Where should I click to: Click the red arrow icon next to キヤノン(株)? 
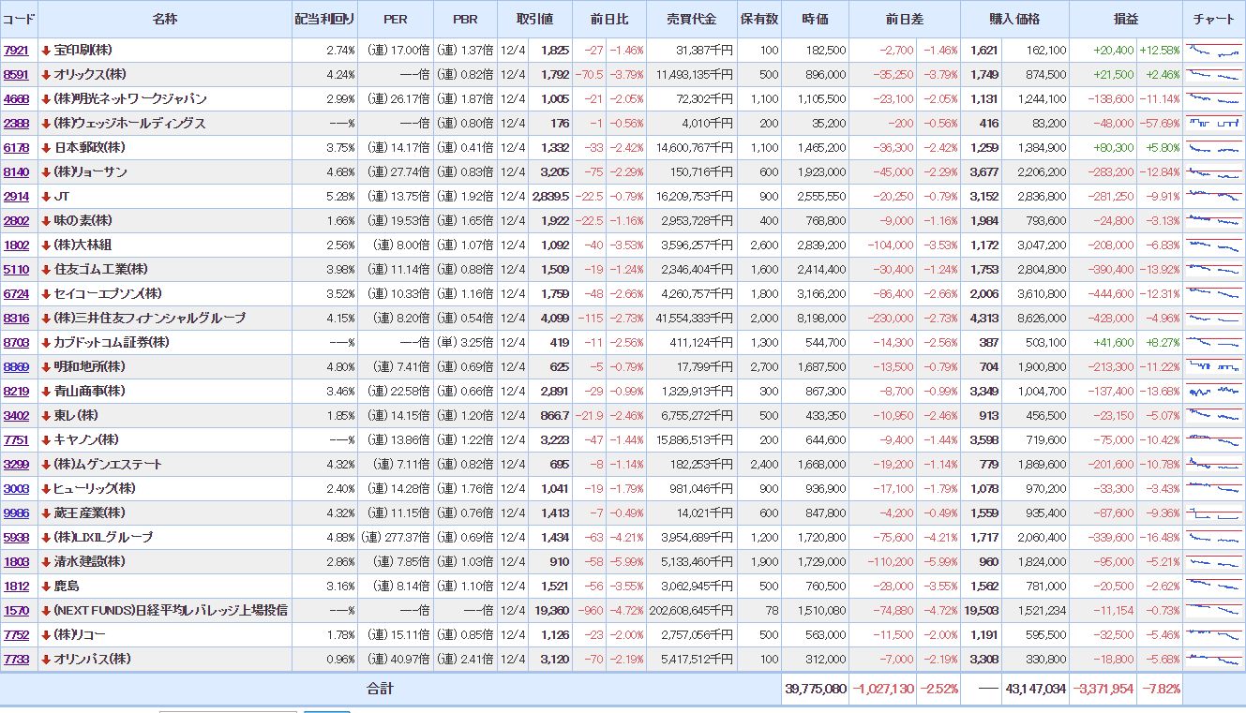pos(46,440)
